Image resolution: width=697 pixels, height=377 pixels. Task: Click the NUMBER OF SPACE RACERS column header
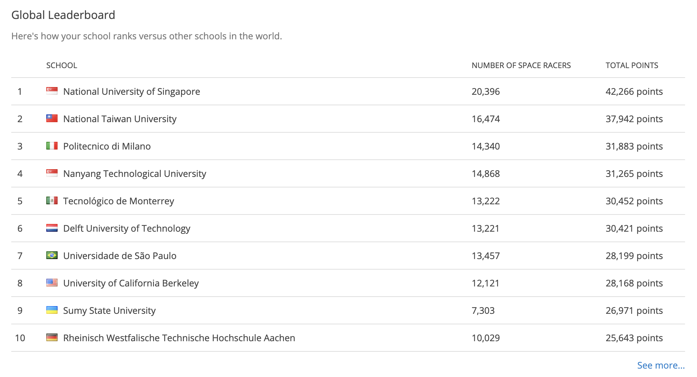[x=521, y=65]
